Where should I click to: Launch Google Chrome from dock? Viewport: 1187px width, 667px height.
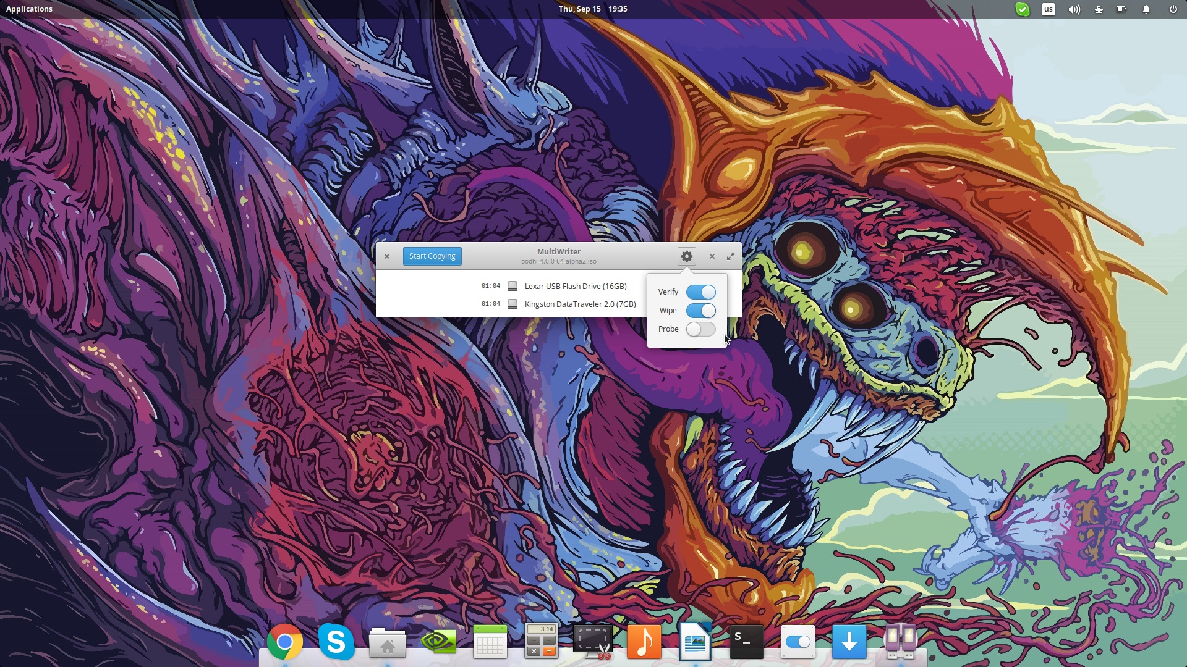point(284,642)
